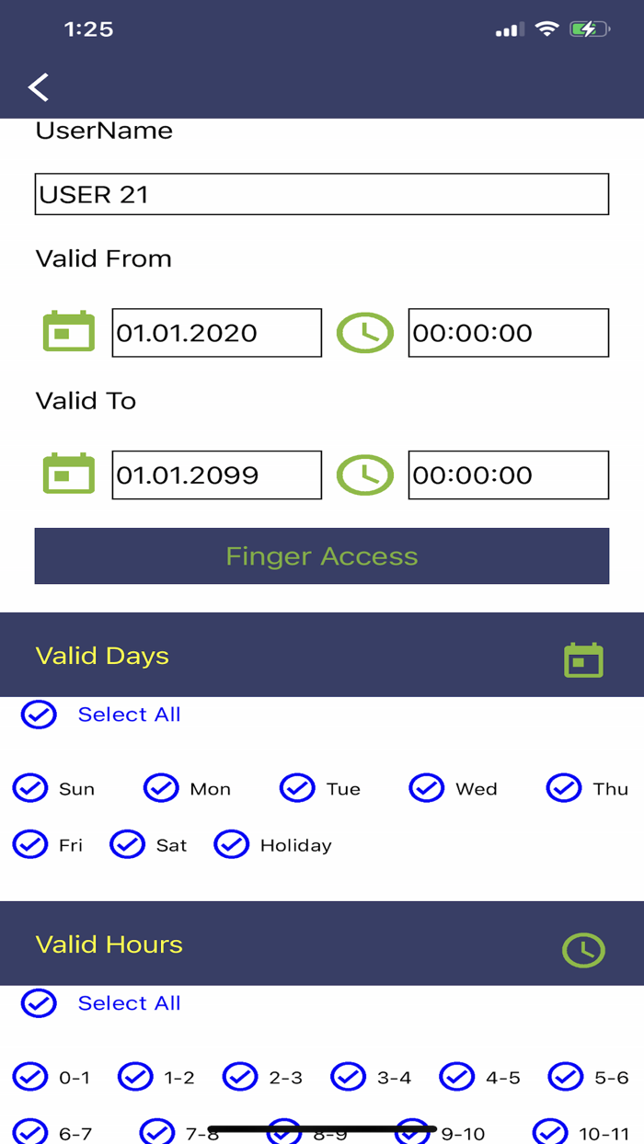Click the UserName input field showing USER 21
644x1144 pixels.
coord(321,194)
